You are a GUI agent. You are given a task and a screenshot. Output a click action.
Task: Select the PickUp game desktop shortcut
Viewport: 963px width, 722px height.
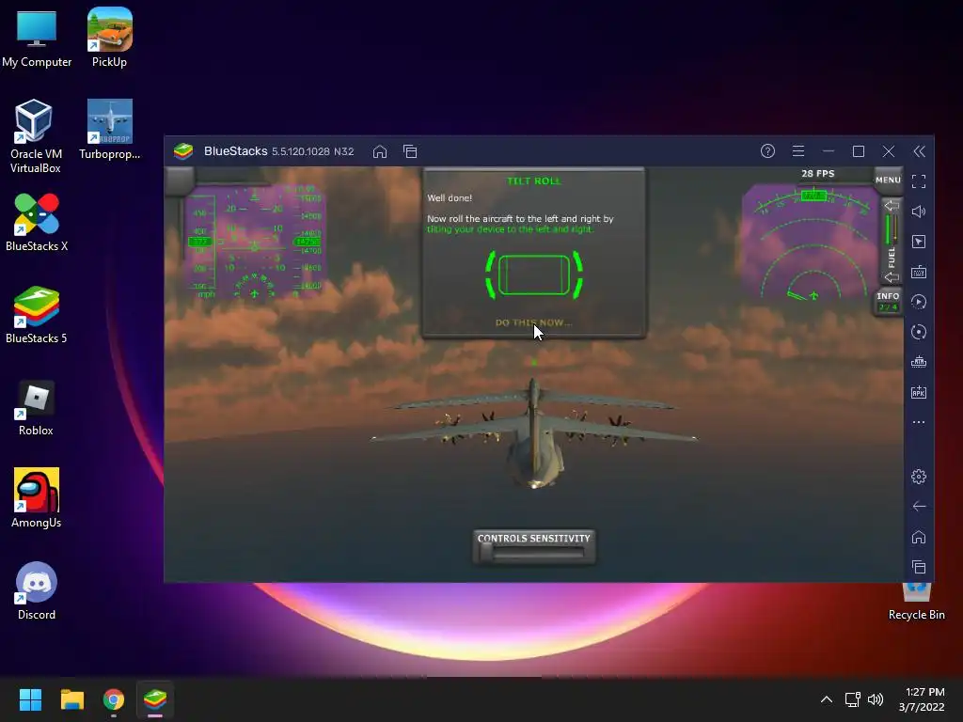[x=109, y=38]
